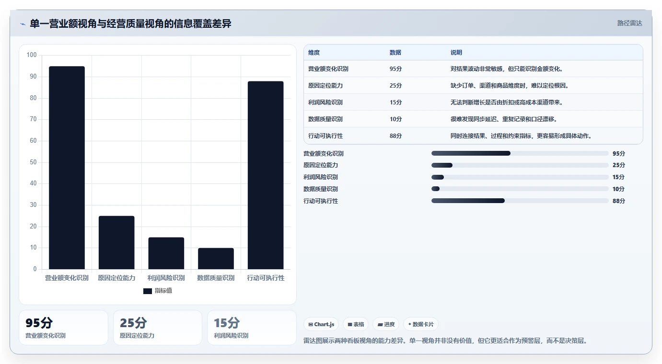Viewport: 662px width, 364px height.
Task: Open the 15分 利润风险识别 data card
Action: tap(252, 328)
